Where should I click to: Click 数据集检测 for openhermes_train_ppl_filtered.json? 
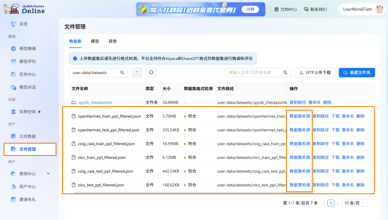[x=299, y=116]
